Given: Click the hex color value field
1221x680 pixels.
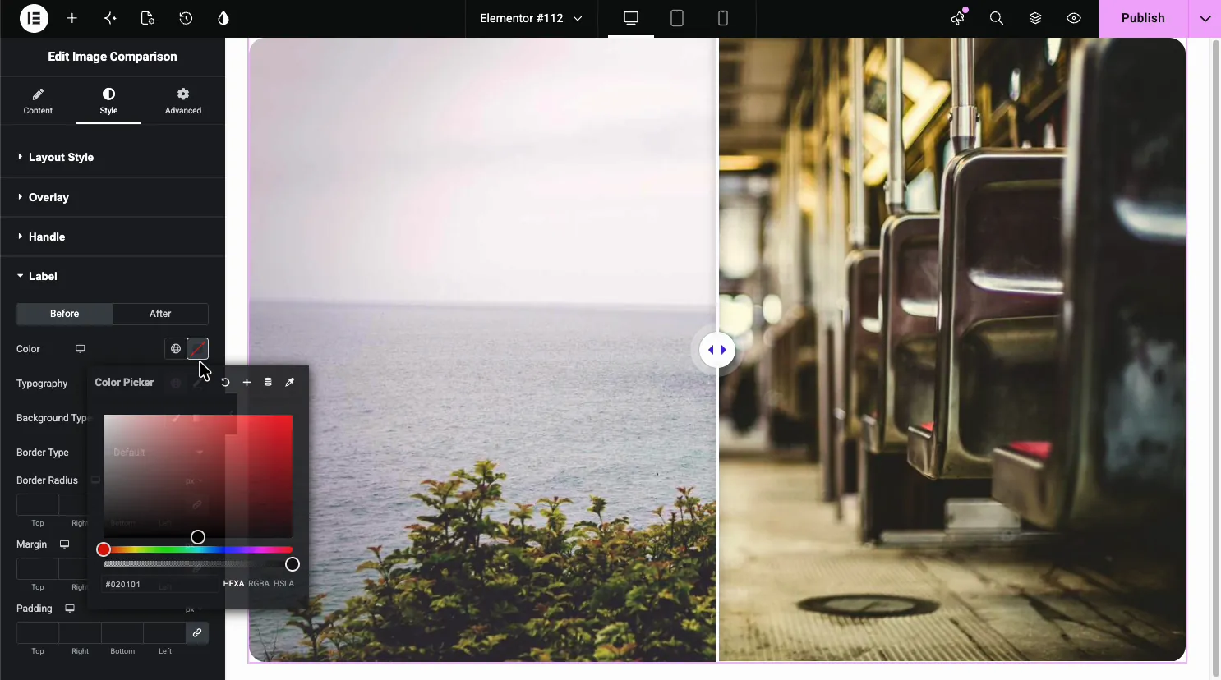Looking at the screenshot, I should pyautogui.click(x=160, y=584).
